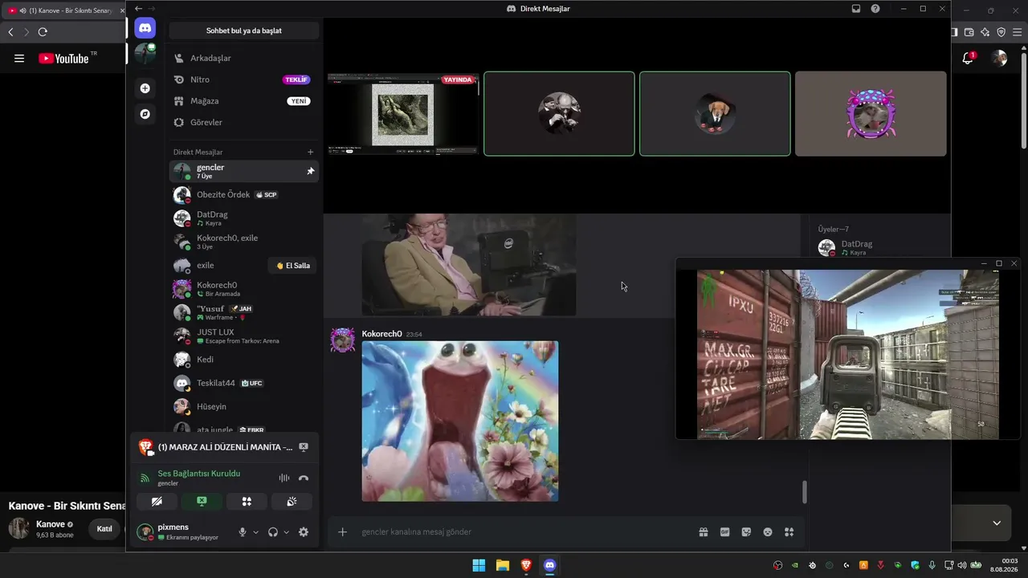
Task: Open microphone input options arrow
Action: pyautogui.click(x=256, y=531)
